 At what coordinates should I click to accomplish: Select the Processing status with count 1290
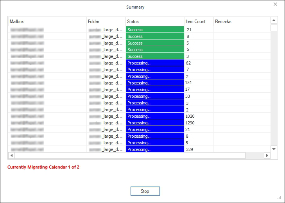[x=155, y=123]
